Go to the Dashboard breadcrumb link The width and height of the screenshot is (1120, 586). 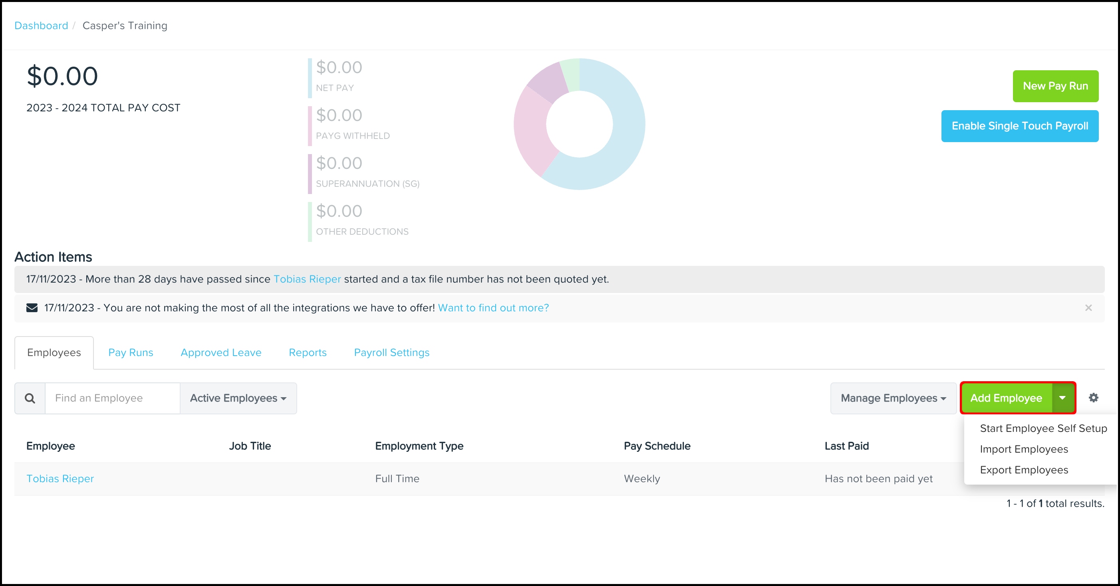pos(41,26)
